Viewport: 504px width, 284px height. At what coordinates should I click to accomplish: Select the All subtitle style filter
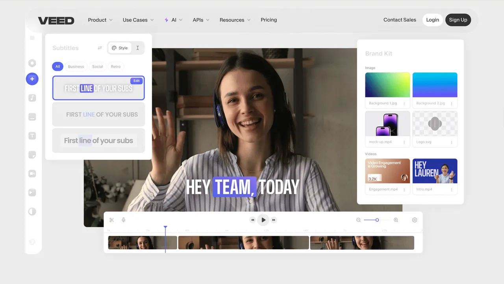(57, 66)
